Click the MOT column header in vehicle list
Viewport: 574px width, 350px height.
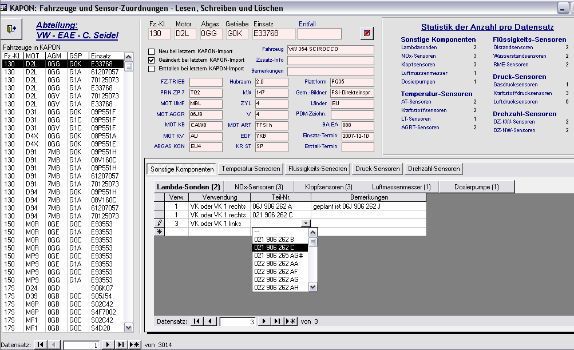34,56
